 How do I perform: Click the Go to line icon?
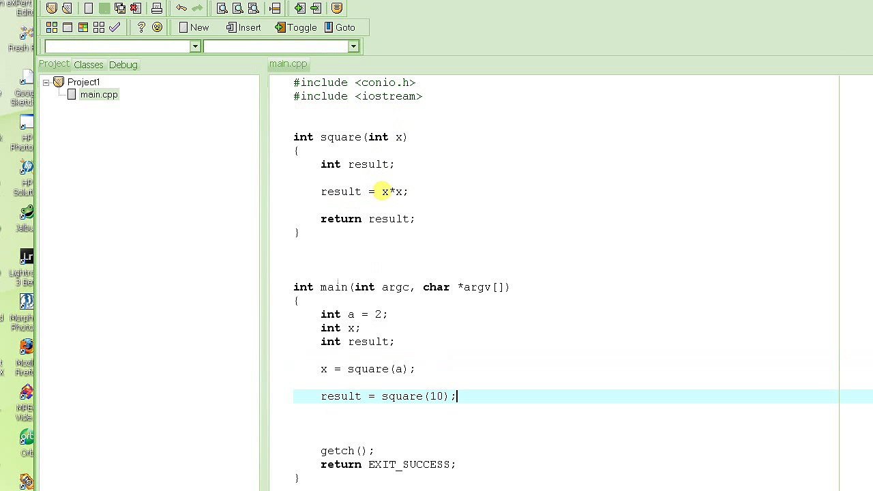tap(275, 8)
